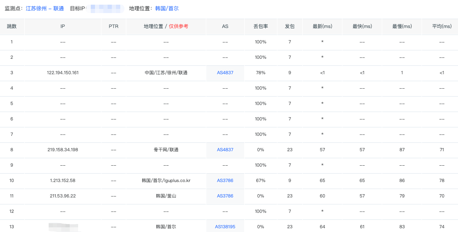458x232 pixels.
Task: Click the 江苏徐州 – 联通 monitoring point link
Action: [45, 8]
